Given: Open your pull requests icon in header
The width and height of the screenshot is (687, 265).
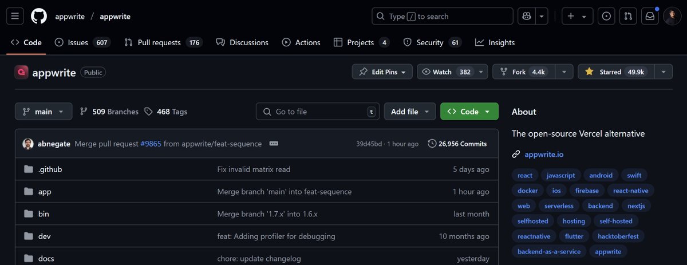Looking at the screenshot, I should click(x=628, y=16).
